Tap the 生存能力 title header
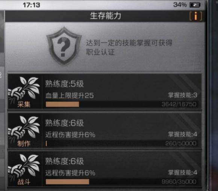The width and height of the screenshot is (218, 191). (106, 15)
